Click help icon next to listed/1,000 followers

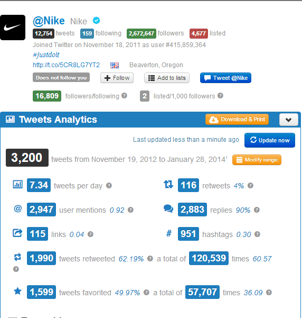[x=220, y=96]
